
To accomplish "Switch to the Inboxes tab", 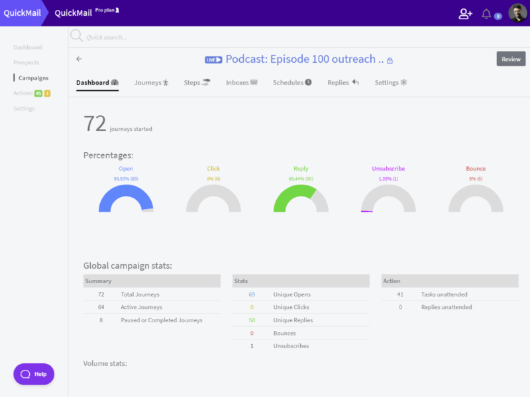I will [242, 83].
